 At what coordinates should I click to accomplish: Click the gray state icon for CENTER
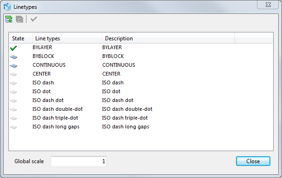13,74
